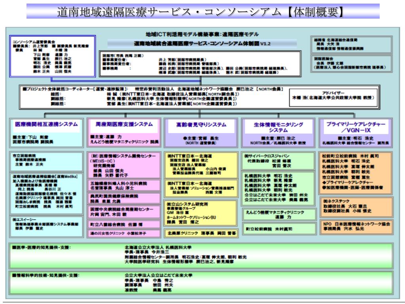The image size is (405, 304).
Task: Select 松前町立松前病院 木村 眞司 in orange box
Action: coord(350,156)
